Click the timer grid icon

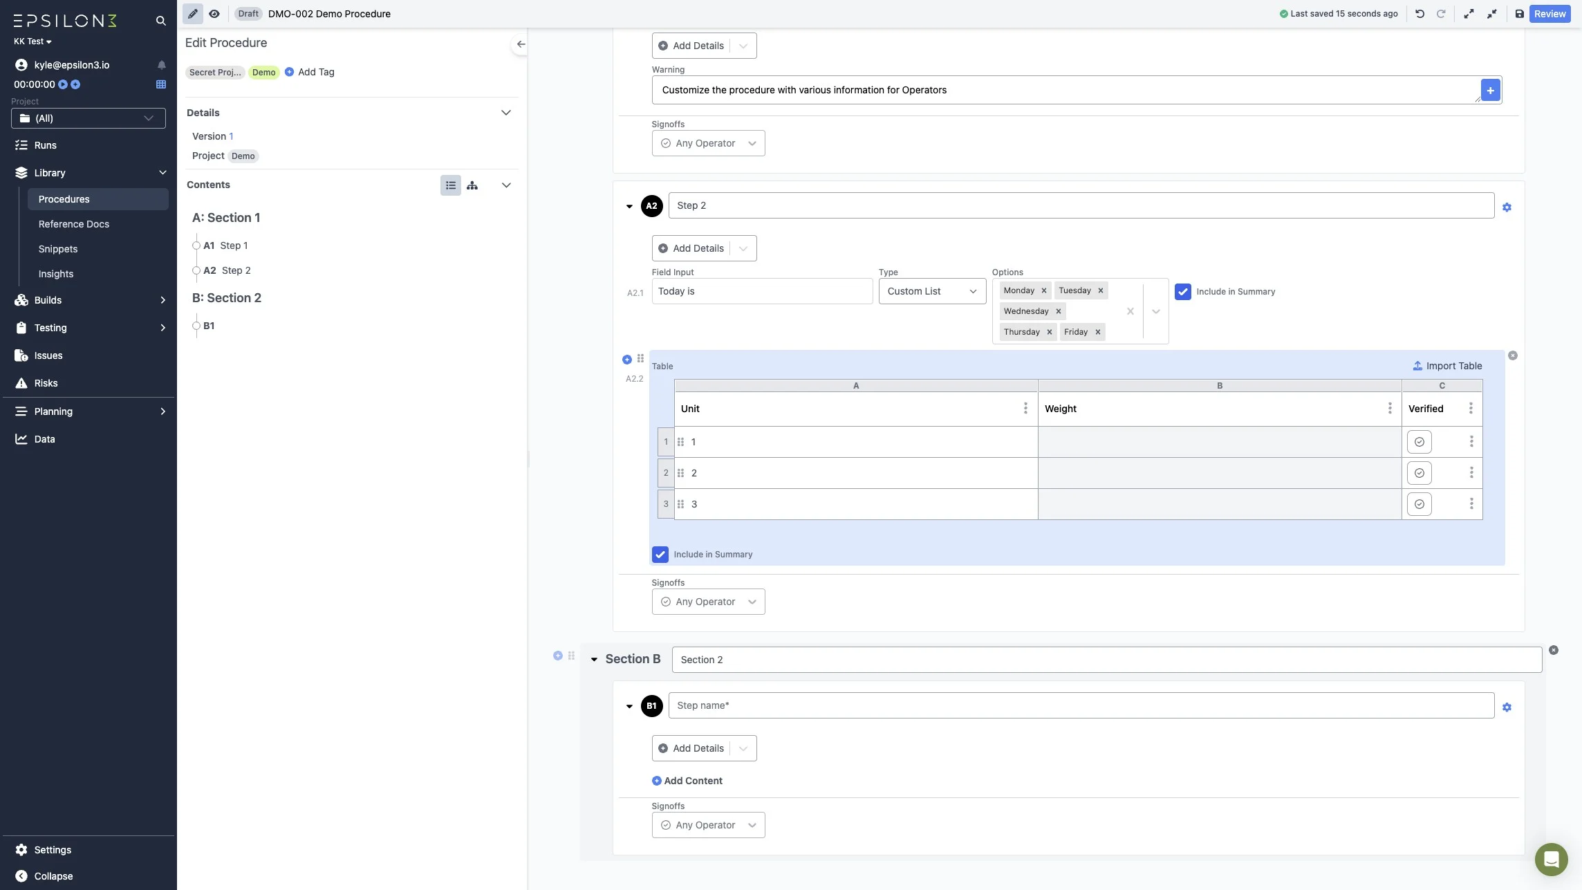coord(161,84)
